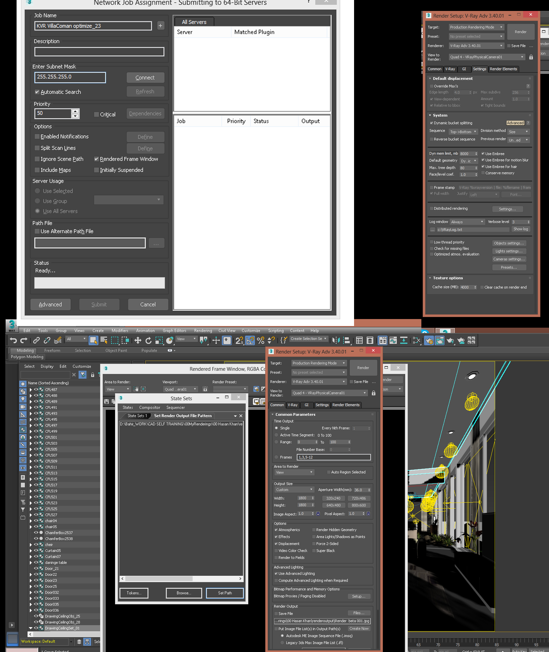Click the lock icon in Scene Explorer's toolbar
The width and height of the screenshot is (549, 652).
[x=93, y=375]
